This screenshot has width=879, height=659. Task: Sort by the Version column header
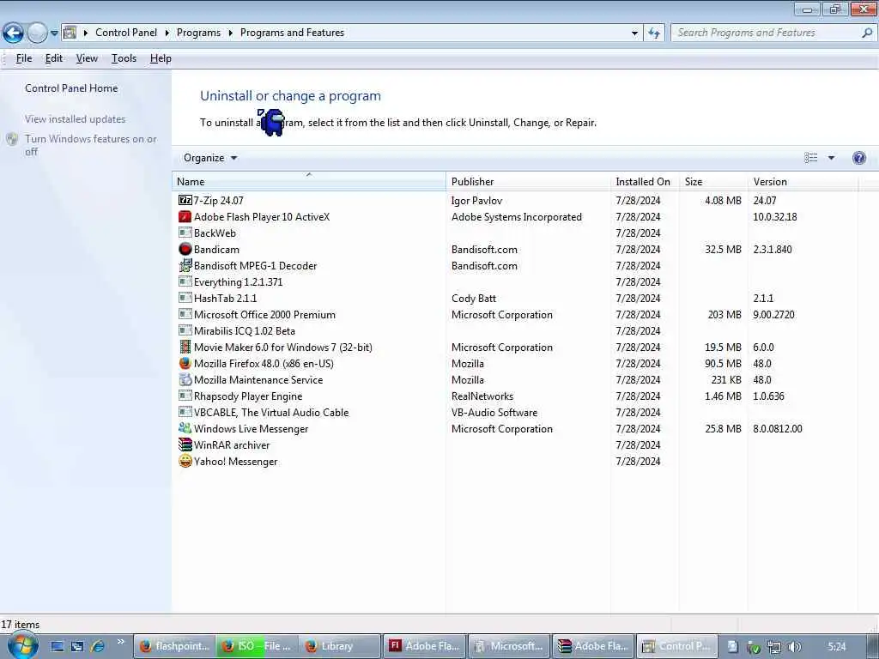[803, 182]
